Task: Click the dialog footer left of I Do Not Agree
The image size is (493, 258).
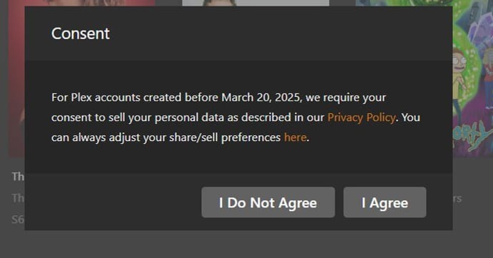Action: point(113,202)
